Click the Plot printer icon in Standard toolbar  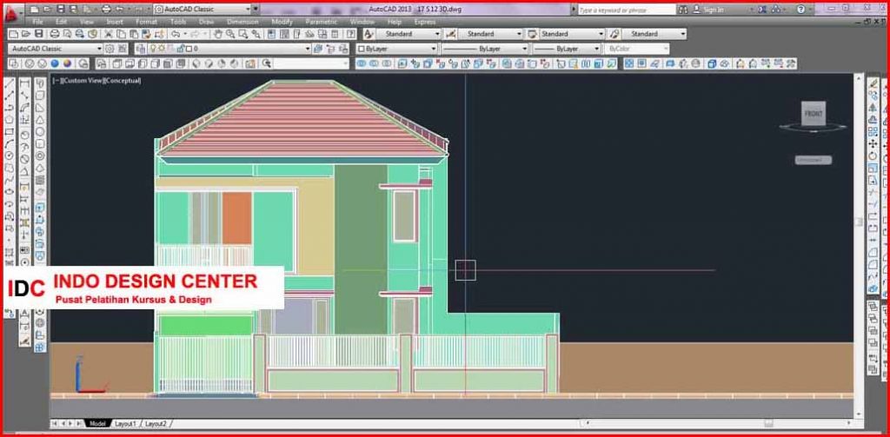(x=55, y=34)
